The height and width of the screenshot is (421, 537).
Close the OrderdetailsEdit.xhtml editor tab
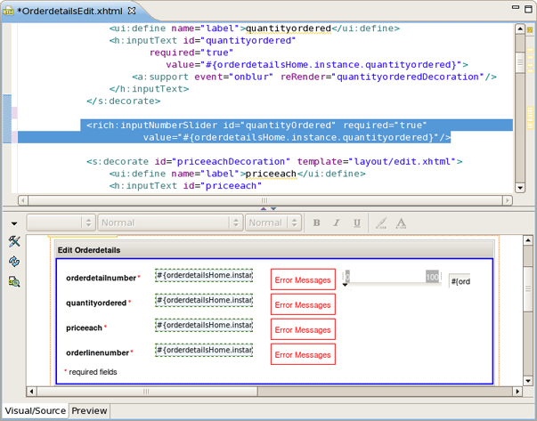click(132, 9)
